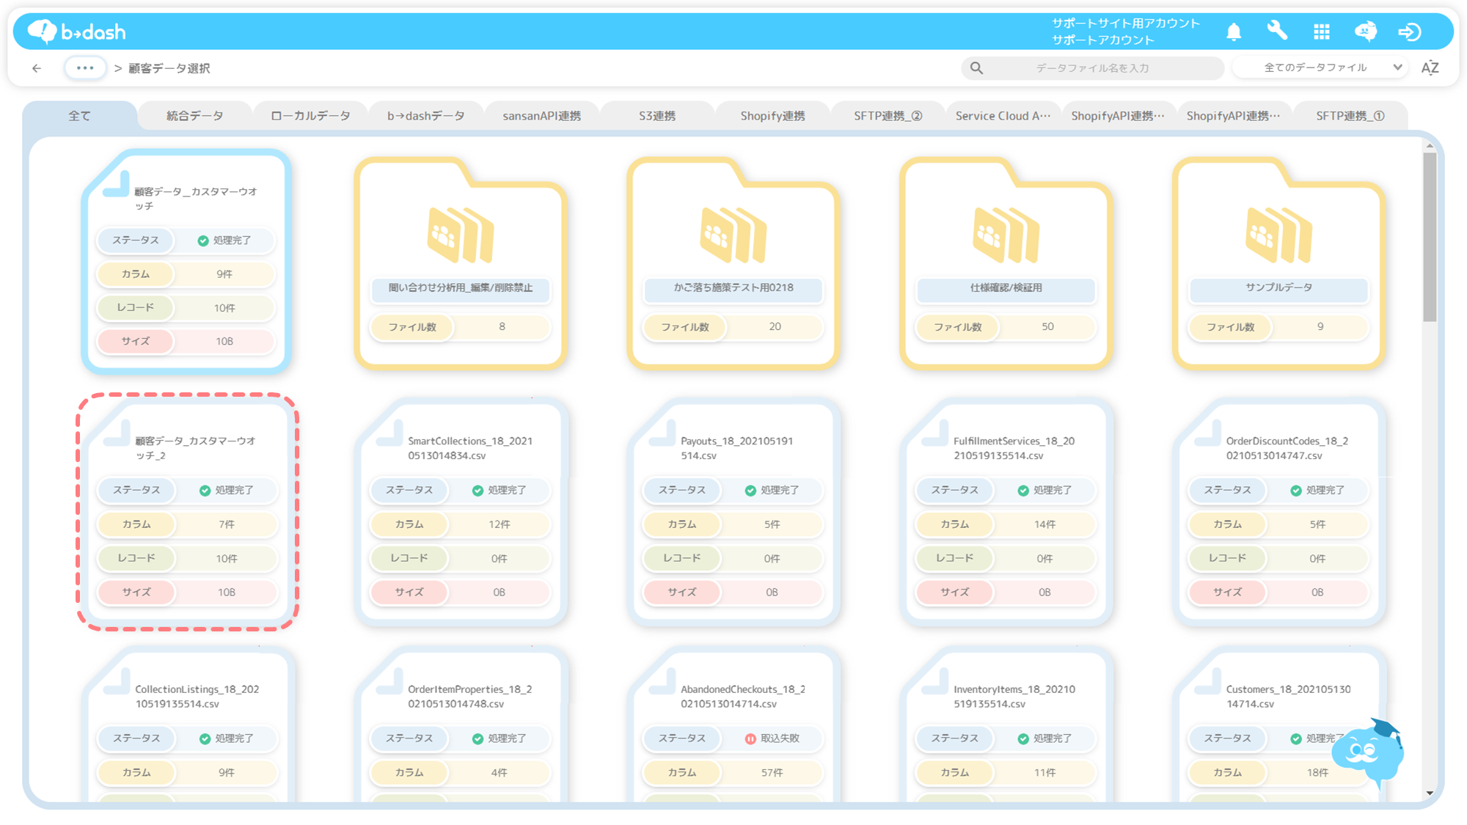The width and height of the screenshot is (1467, 825).
Task: Click ファイル数 20 on かご落ち folder
Action: [x=733, y=327]
